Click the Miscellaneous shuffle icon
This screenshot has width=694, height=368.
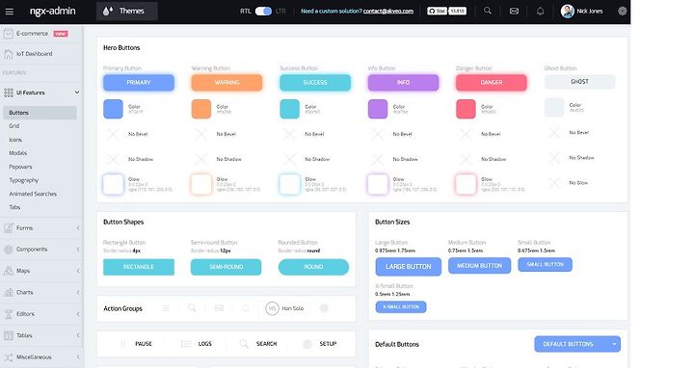[x=9, y=357]
